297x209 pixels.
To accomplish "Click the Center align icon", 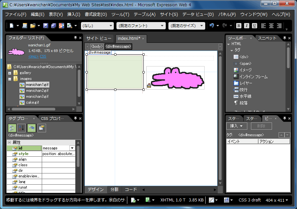I will (271, 26).
